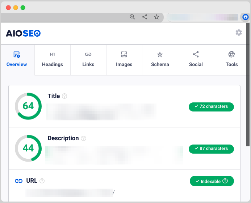Click the browser share icon

pos(145,17)
